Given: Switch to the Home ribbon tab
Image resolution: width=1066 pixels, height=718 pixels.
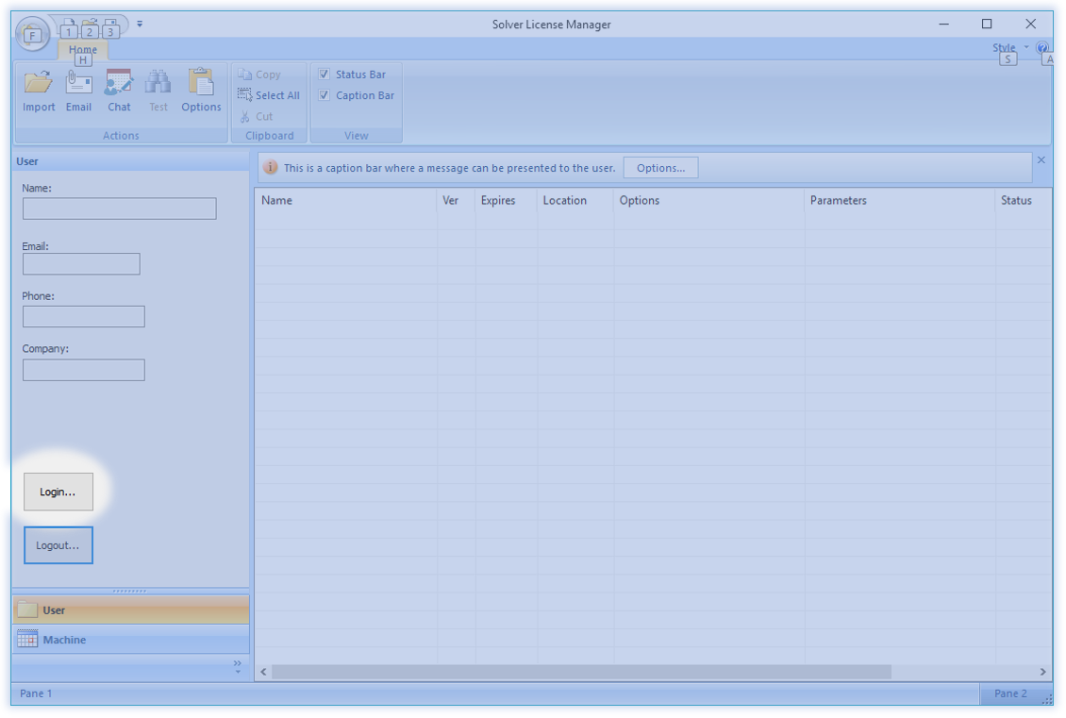Looking at the screenshot, I should coord(83,50).
